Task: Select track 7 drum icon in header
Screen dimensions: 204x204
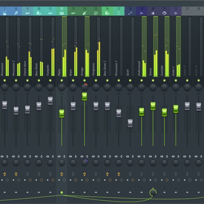Action: click(4, 13)
